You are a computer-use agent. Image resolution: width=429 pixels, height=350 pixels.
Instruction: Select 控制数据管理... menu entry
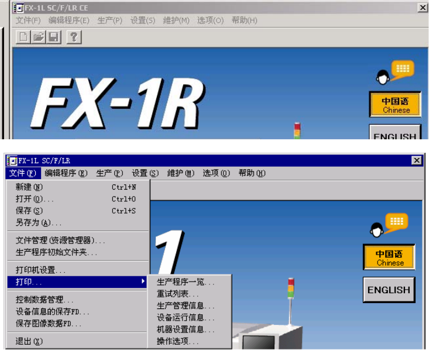tap(77, 300)
